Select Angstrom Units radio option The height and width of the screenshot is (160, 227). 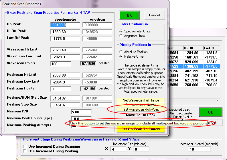[121, 36]
